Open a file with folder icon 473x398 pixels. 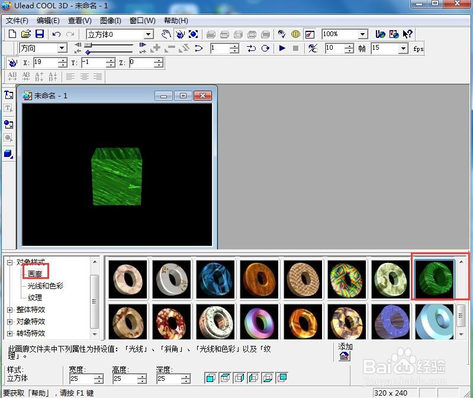26,34
